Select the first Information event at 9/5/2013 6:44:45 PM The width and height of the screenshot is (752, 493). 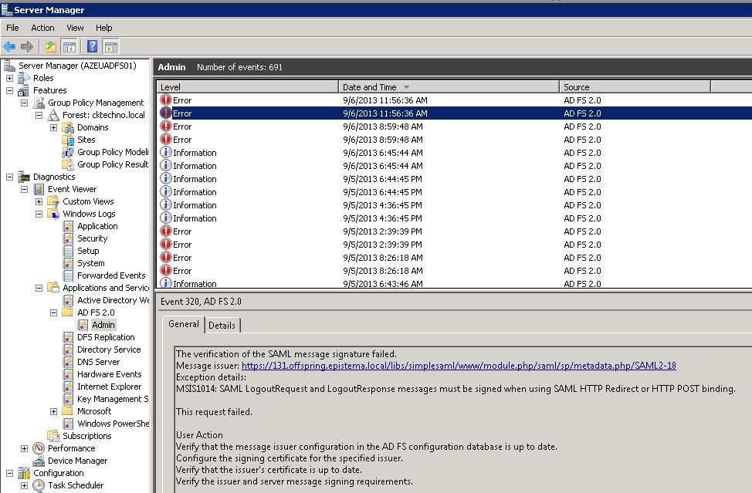(x=454, y=179)
